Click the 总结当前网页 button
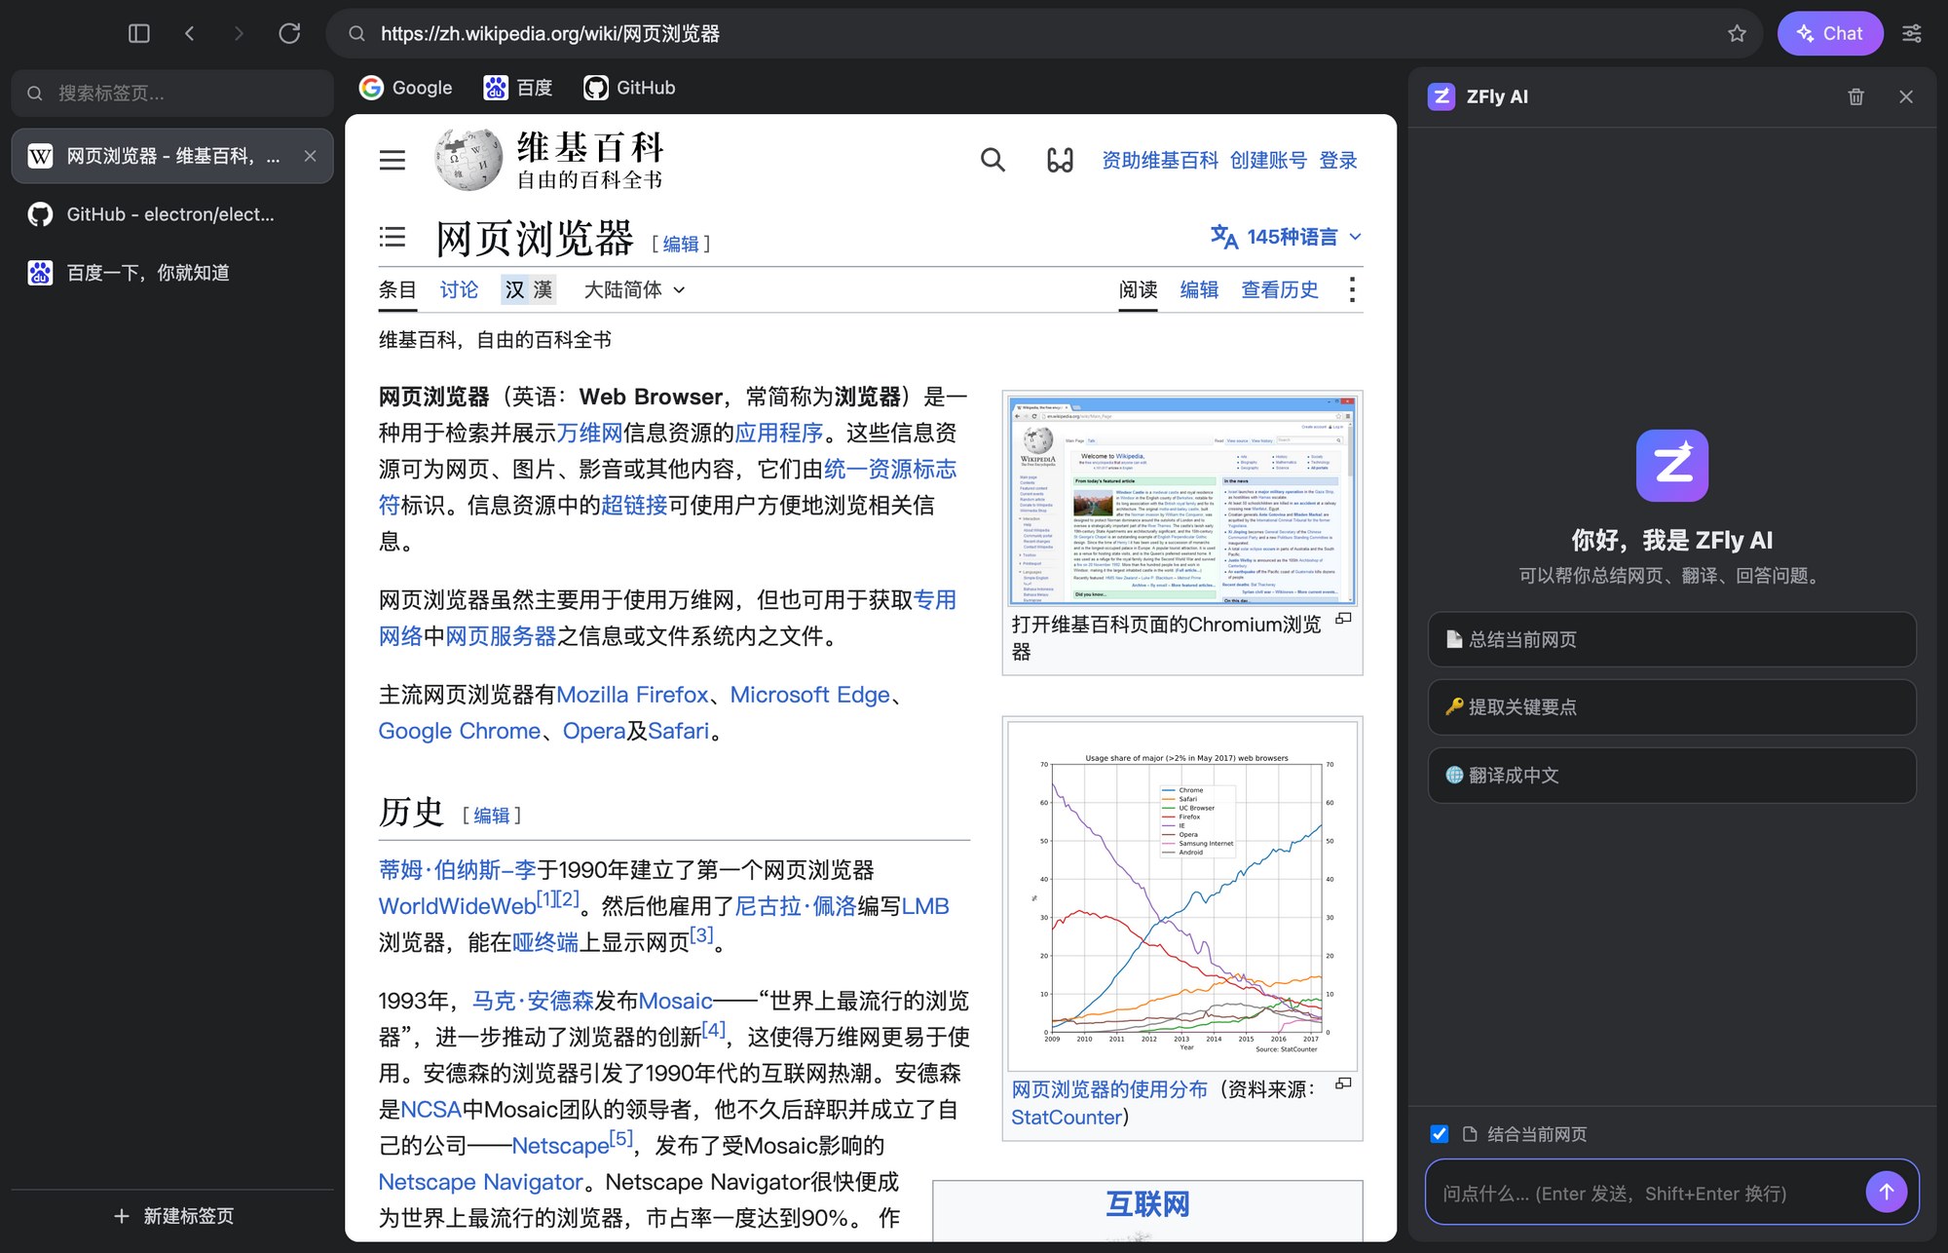 click(1671, 639)
